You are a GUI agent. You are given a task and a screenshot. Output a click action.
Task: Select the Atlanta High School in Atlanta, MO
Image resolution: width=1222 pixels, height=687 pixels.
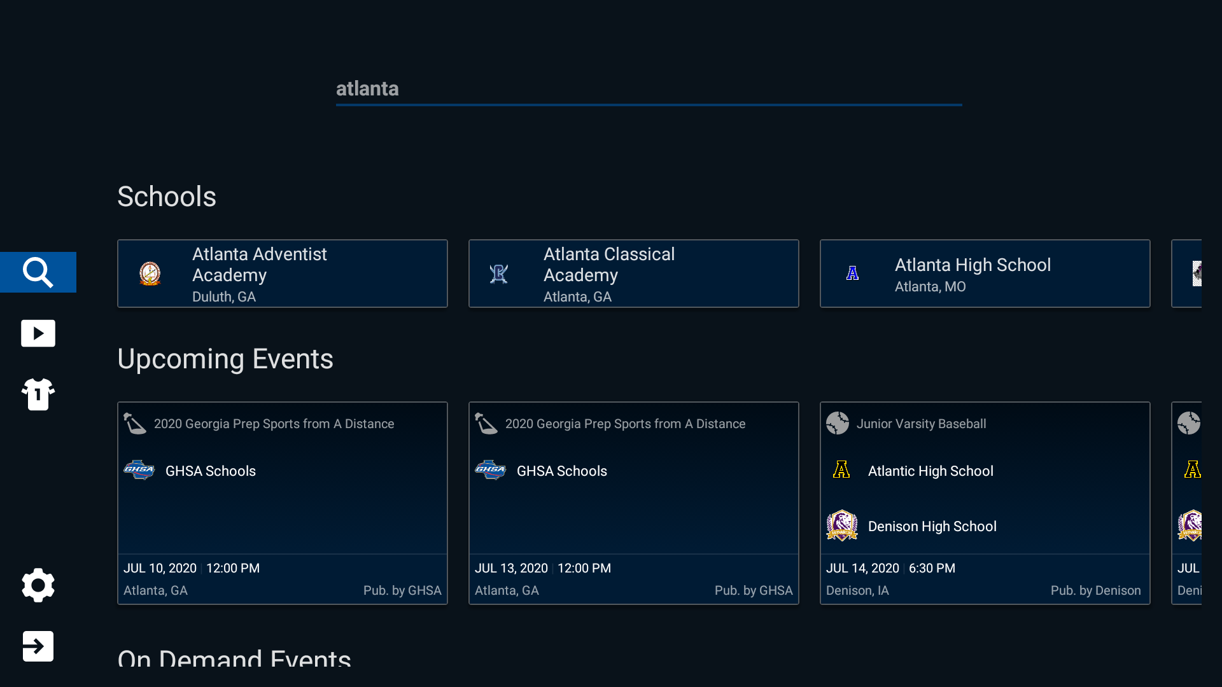[985, 273]
